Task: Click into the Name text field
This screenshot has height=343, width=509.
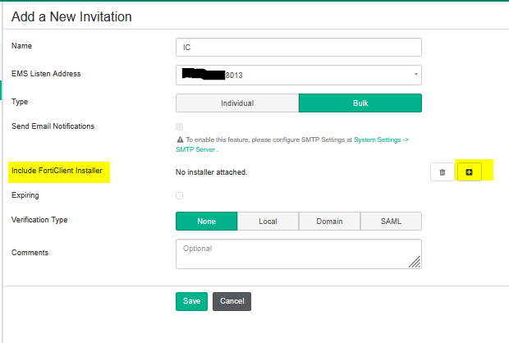Action: [x=299, y=48]
